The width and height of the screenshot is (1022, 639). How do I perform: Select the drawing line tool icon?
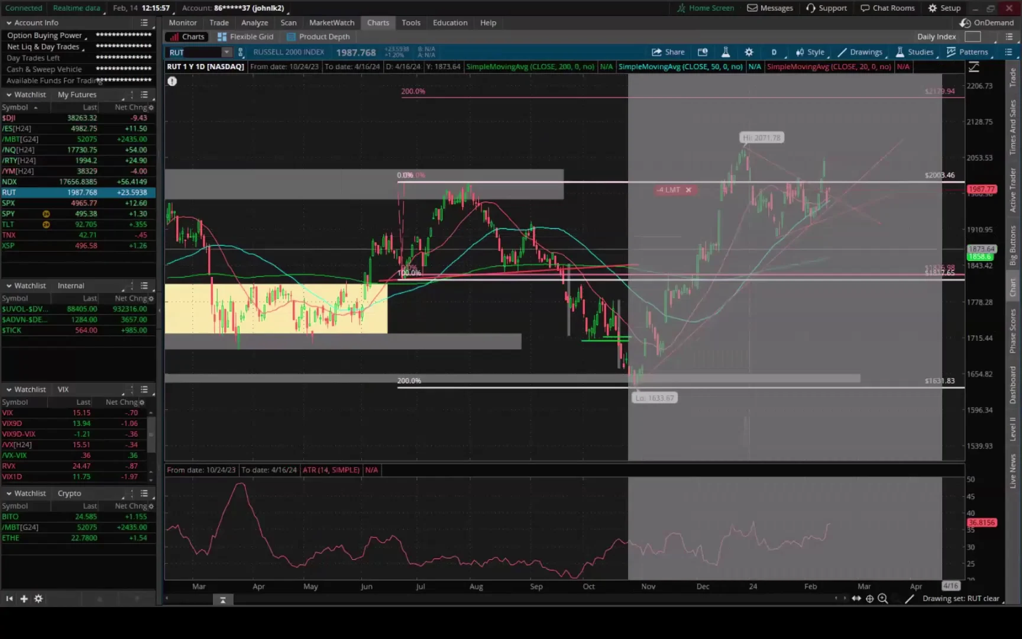(910, 599)
